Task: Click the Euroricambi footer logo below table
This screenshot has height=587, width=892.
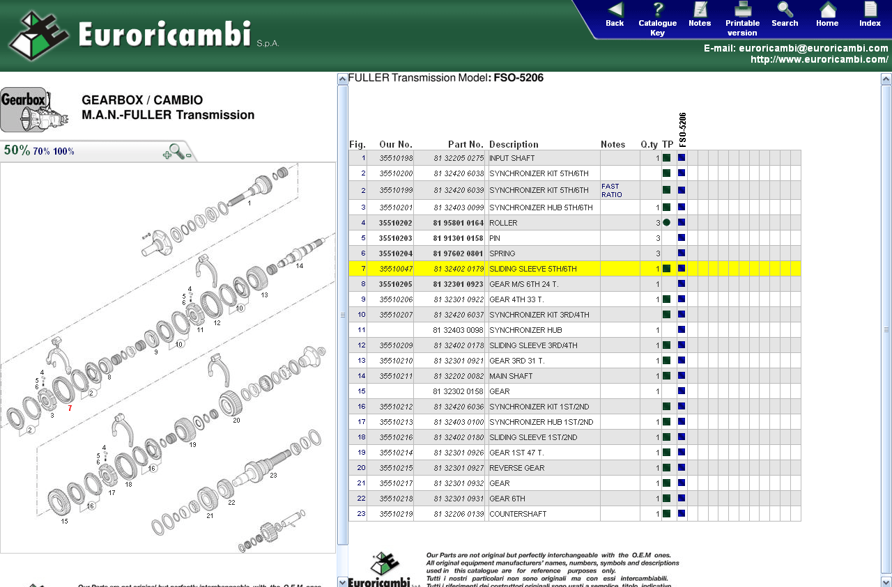Action: (x=383, y=571)
